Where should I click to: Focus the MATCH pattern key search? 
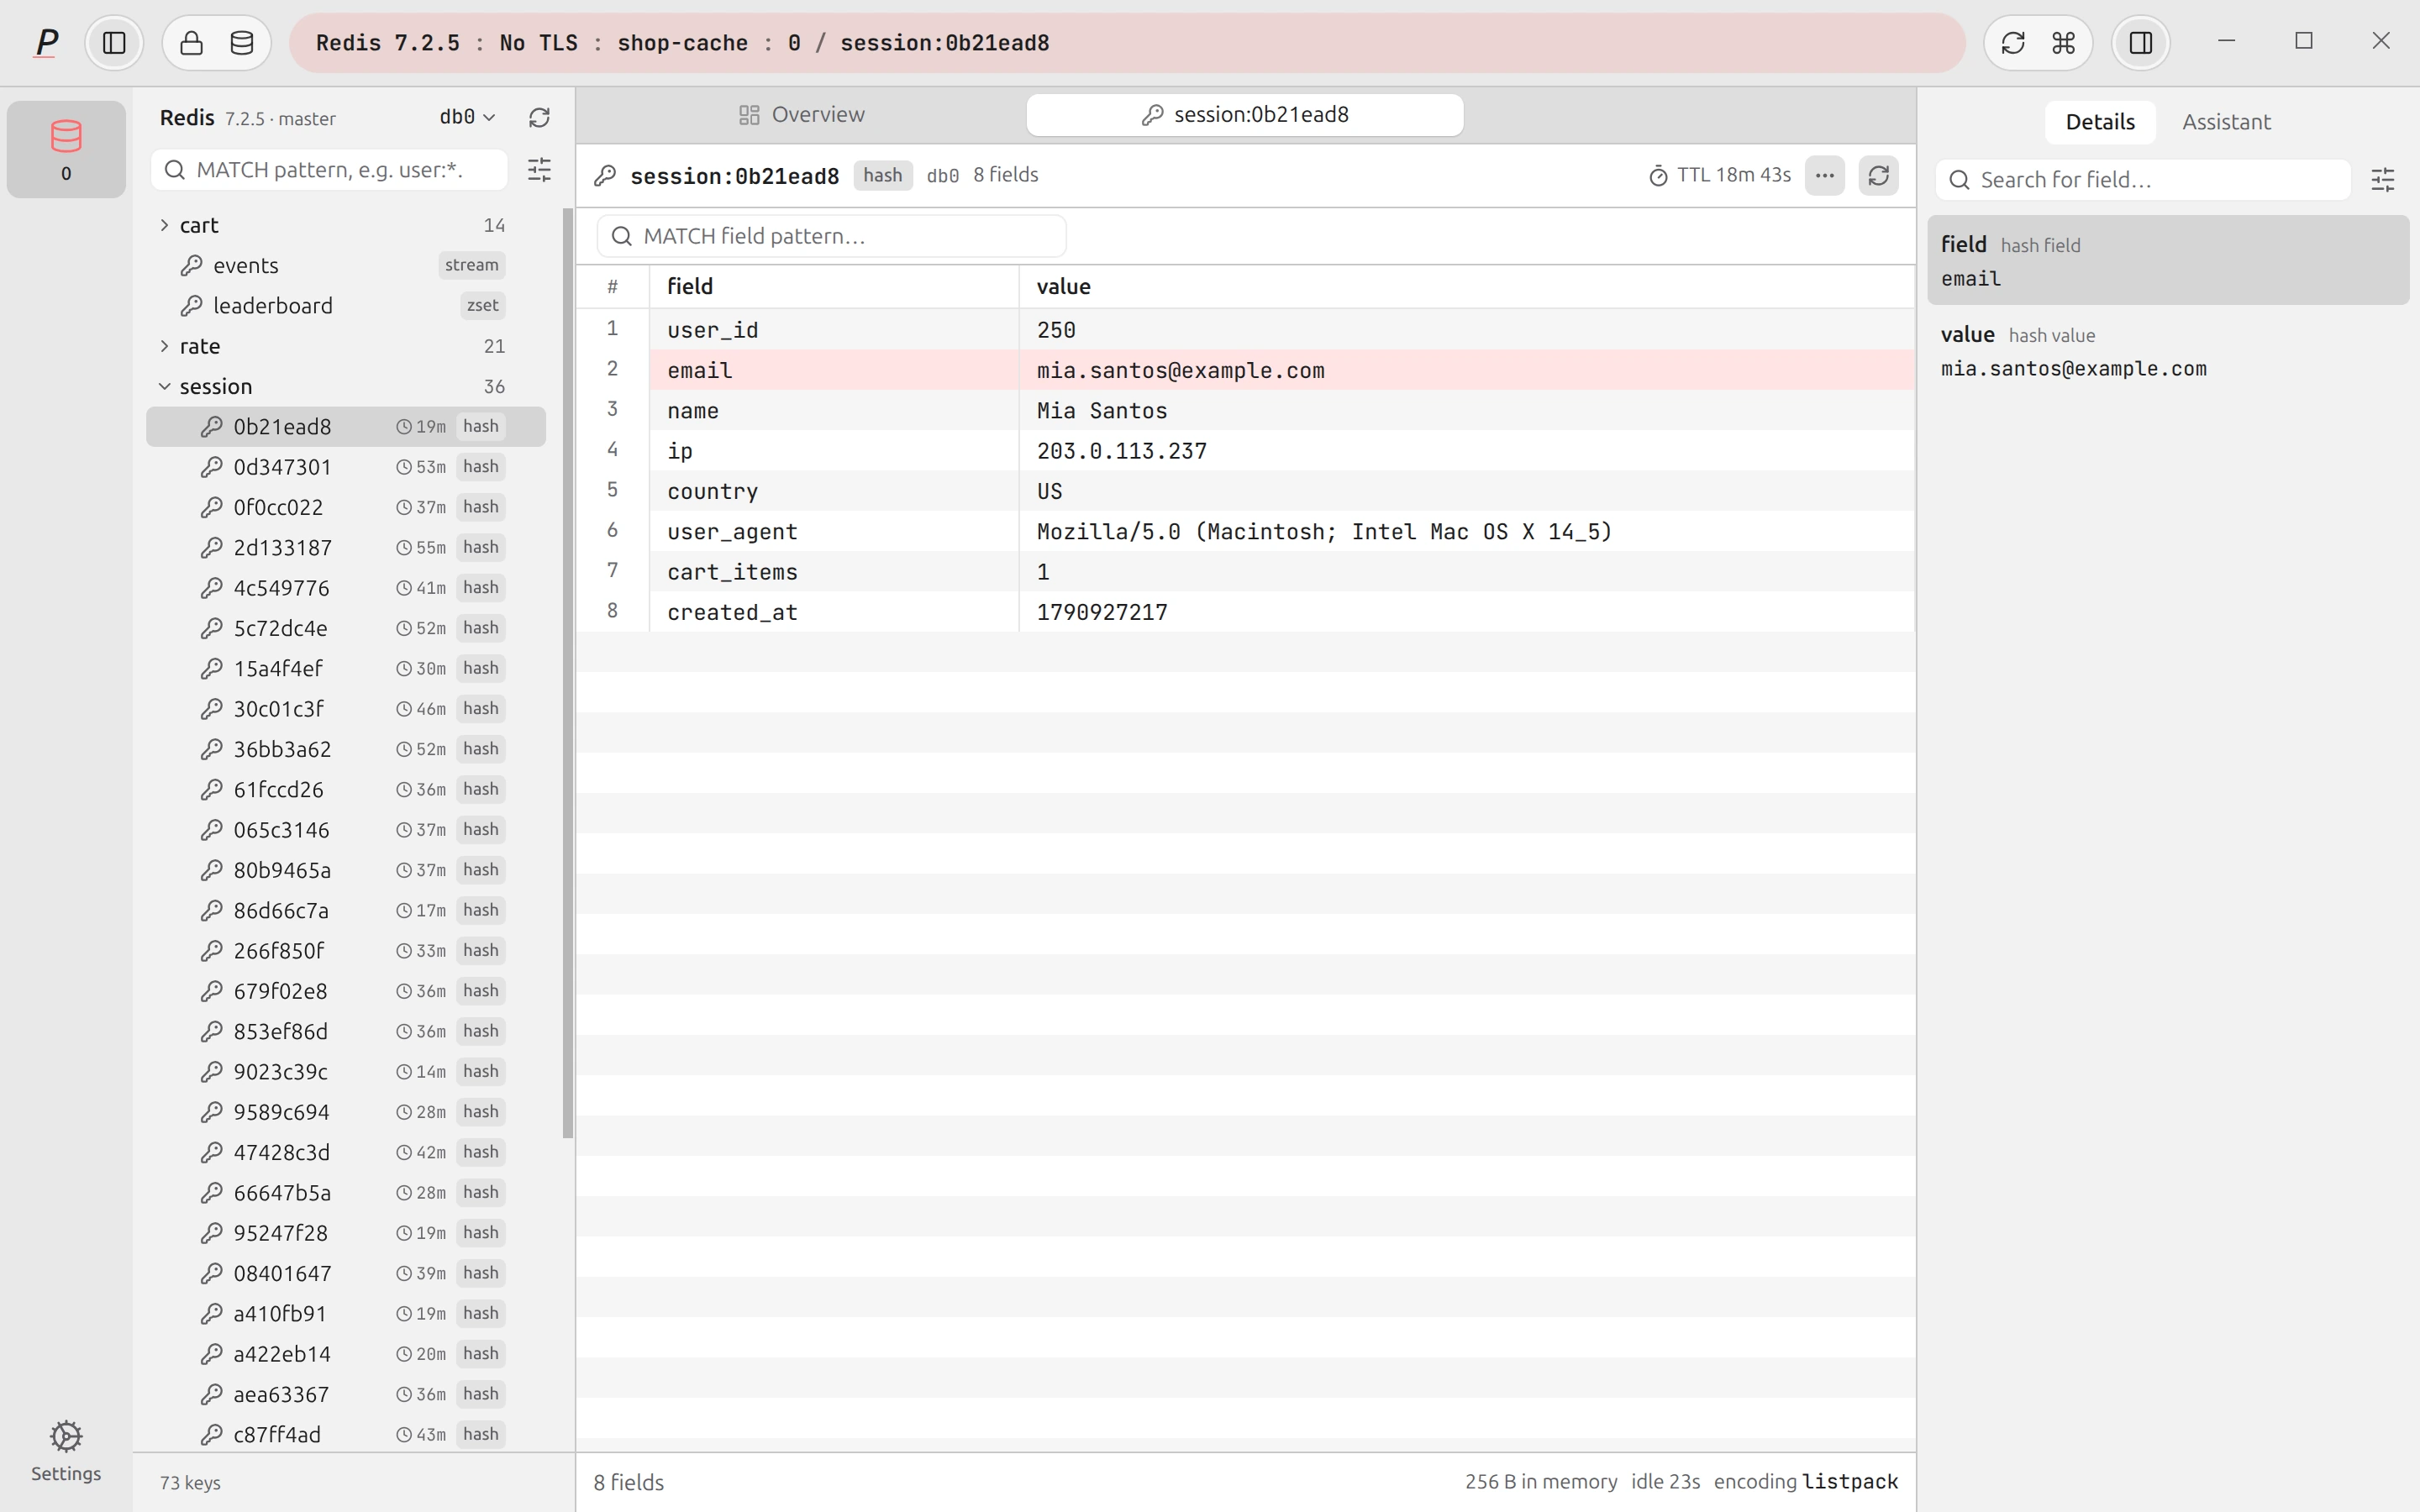tap(330, 170)
